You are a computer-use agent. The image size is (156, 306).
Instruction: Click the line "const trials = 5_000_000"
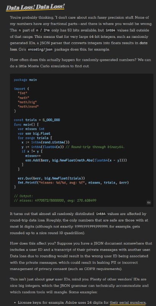37,120
